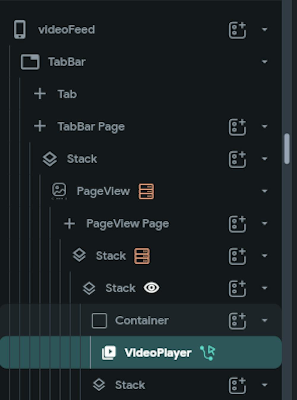Toggle the eye visibility icon on Stack
Image resolution: width=297 pixels, height=400 pixels.
click(151, 288)
